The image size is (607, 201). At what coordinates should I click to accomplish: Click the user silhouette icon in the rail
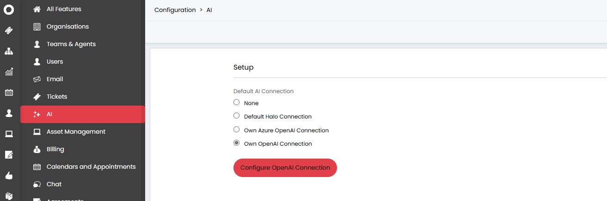[x=9, y=113]
